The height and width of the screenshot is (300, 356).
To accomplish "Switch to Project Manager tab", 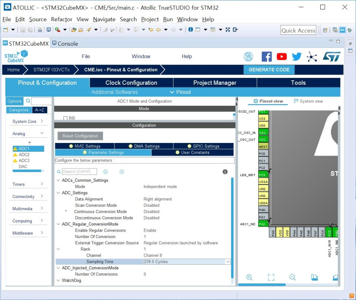I will click(215, 83).
